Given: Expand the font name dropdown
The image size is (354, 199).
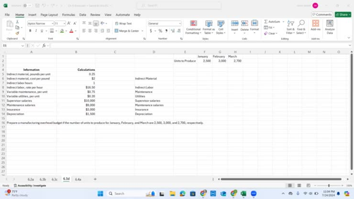Looking at the screenshot, I should [52, 24].
